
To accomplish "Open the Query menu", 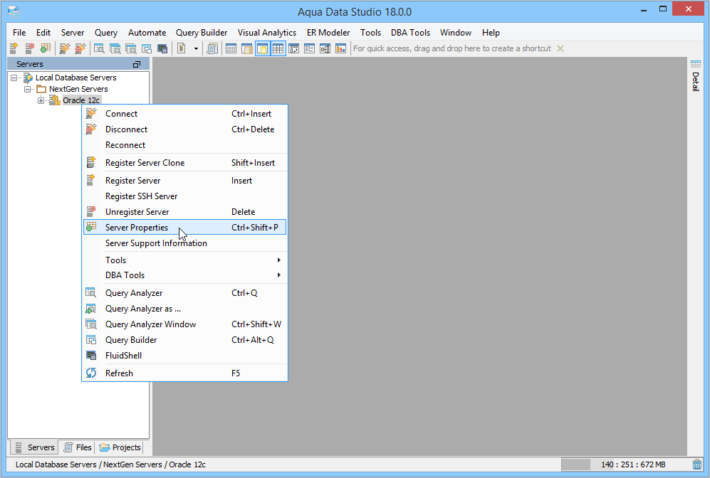I will point(106,33).
